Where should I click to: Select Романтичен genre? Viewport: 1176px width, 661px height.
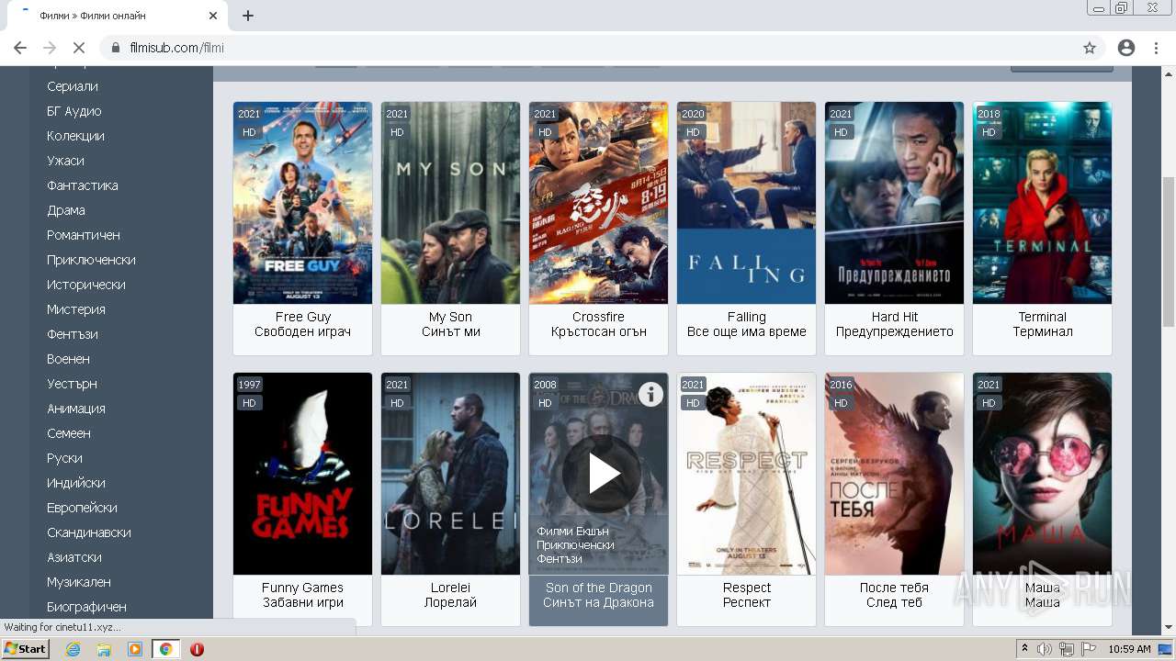pyautogui.click(x=84, y=235)
